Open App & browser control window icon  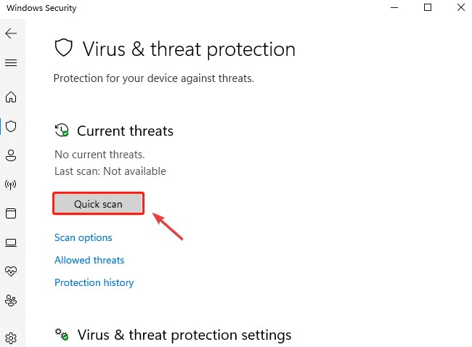[x=11, y=213]
